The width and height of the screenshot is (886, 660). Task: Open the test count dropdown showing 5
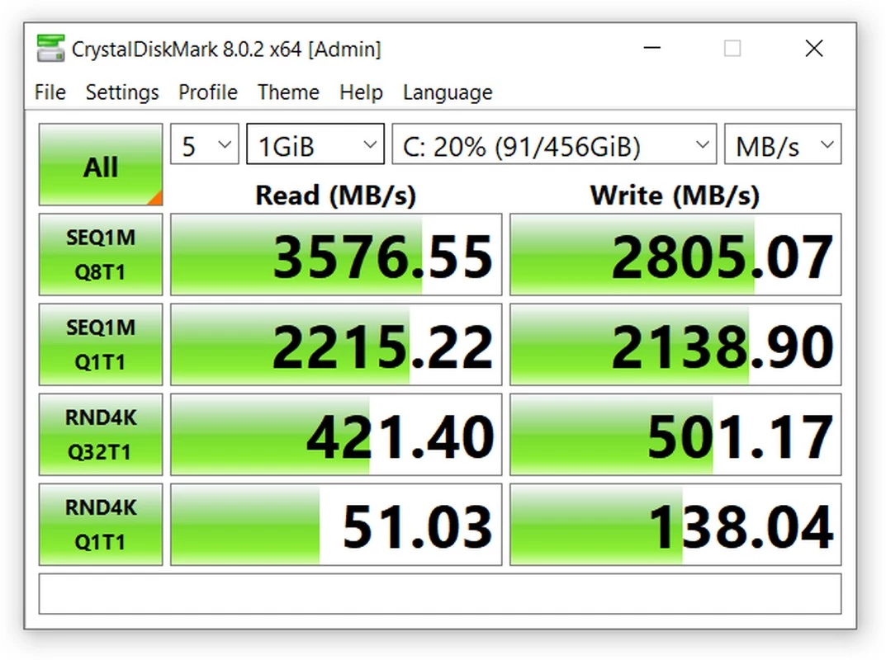coord(205,144)
